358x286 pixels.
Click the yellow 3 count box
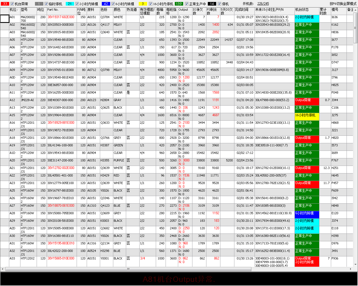click(x=143, y=4)
